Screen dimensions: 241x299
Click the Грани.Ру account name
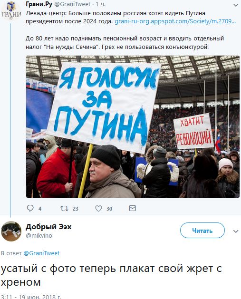[39, 4]
